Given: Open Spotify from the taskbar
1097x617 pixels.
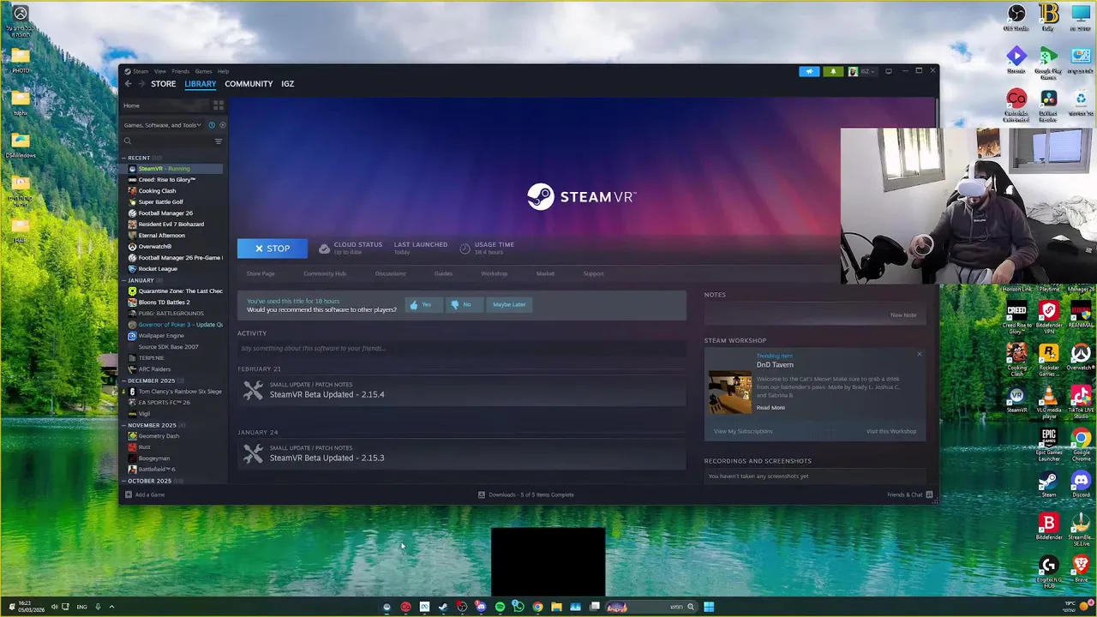Looking at the screenshot, I should pyautogui.click(x=500, y=607).
